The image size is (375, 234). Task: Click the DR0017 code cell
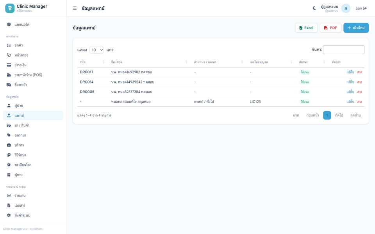[87, 72]
